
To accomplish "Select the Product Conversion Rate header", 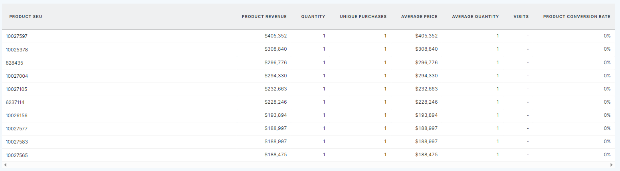I will 576,17.
